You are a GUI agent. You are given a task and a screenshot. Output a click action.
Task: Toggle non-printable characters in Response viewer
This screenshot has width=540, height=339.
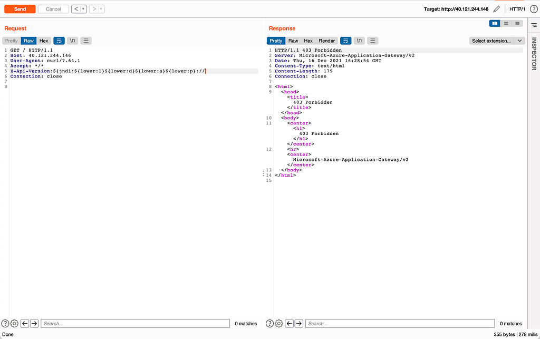click(x=359, y=41)
